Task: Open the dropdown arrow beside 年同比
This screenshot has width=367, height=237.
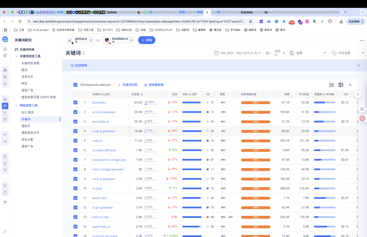Action: 284,53
